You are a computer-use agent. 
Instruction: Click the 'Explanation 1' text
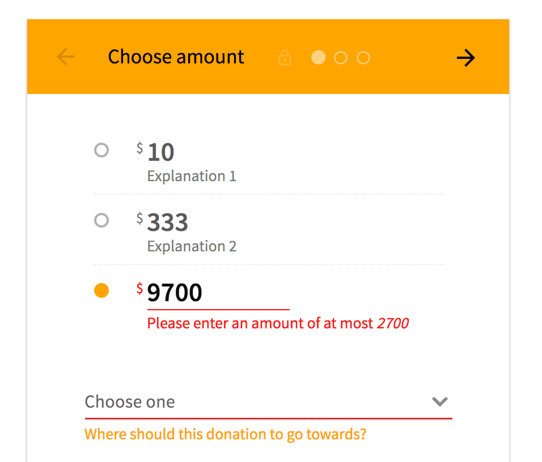tap(192, 176)
